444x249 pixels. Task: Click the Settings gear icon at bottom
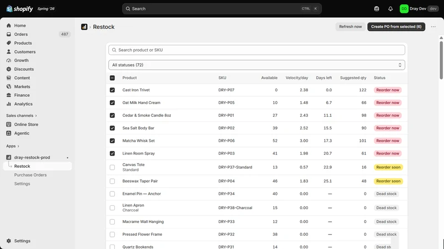click(9, 241)
